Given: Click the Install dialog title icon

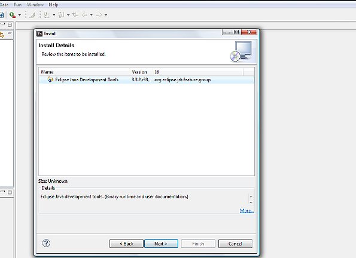Looking at the screenshot, I should pos(39,33).
